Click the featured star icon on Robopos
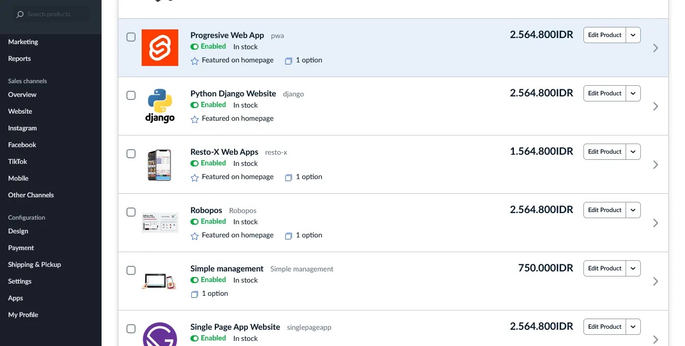The height and width of the screenshot is (346, 685). coord(194,235)
